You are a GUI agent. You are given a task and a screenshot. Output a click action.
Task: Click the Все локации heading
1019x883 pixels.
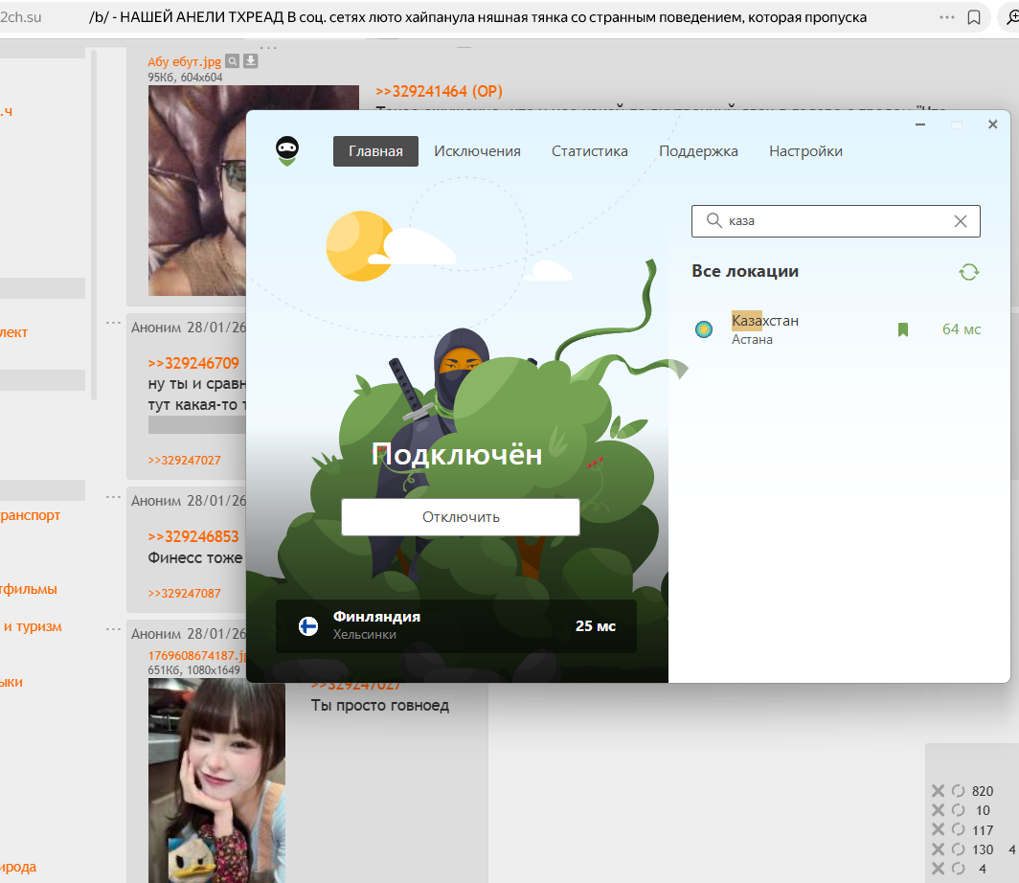[745, 272]
